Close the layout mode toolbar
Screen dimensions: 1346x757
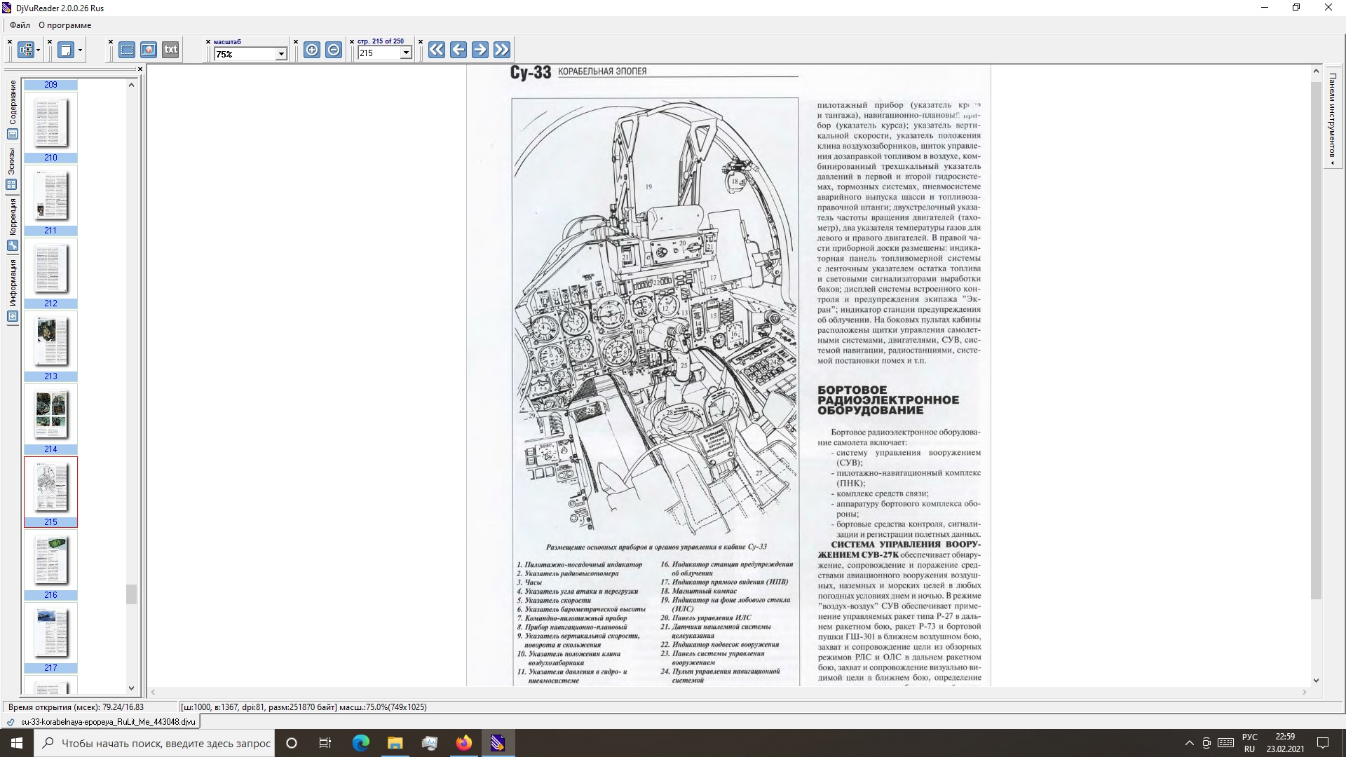(x=10, y=42)
